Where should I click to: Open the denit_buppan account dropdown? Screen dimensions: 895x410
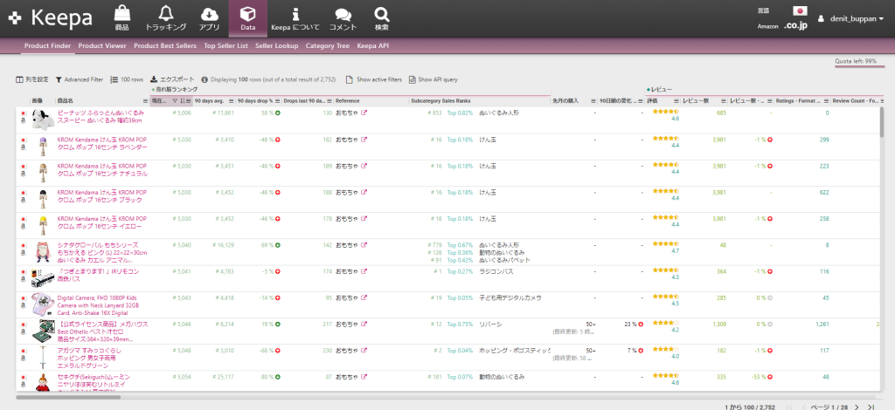[850, 18]
